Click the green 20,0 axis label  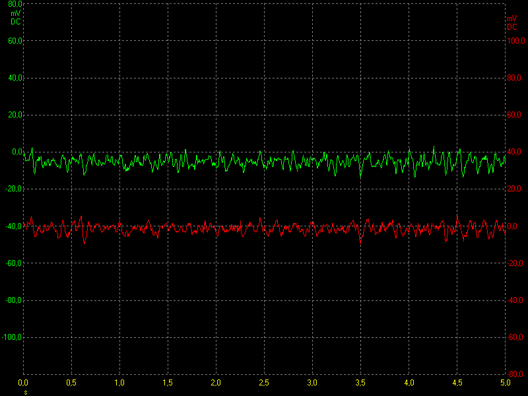point(15,115)
